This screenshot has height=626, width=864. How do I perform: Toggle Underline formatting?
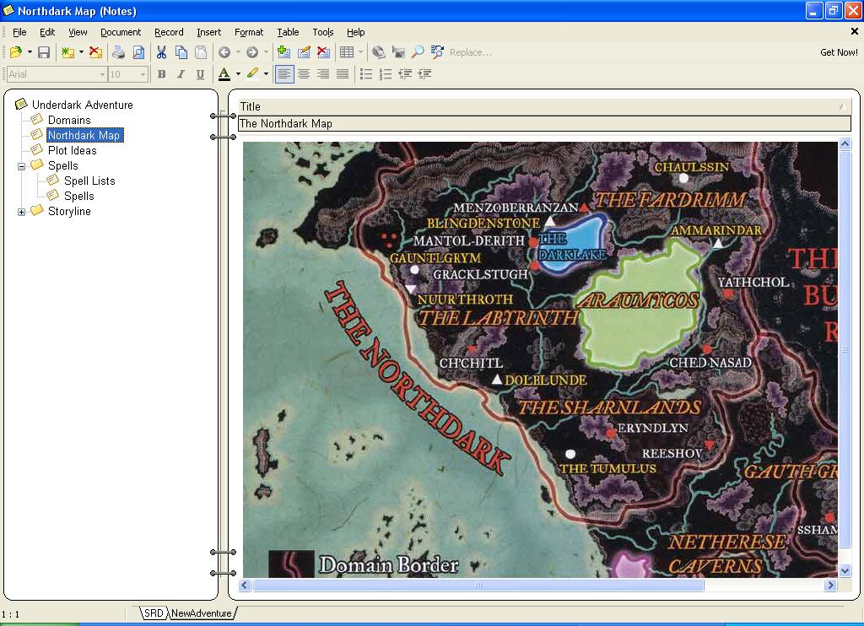click(200, 74)
